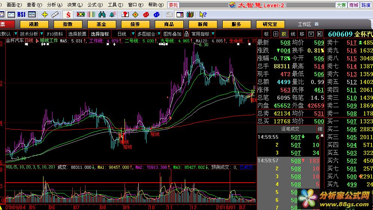
Task: Click the tick list scrollbar up arrow
Action: coord(322,135)
